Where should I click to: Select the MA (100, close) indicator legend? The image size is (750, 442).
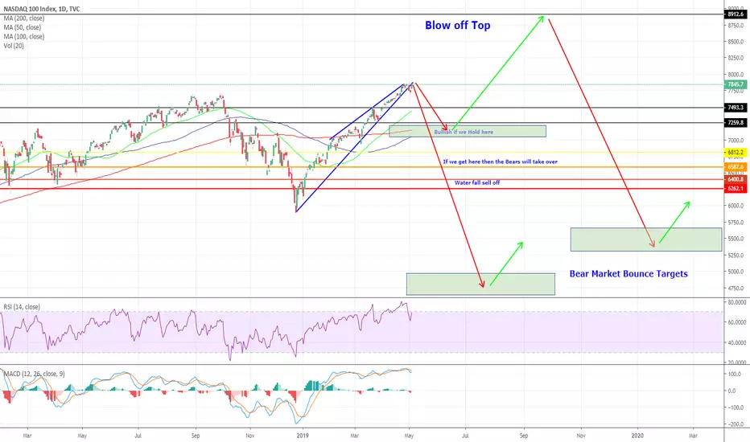[x=24, y=36]
